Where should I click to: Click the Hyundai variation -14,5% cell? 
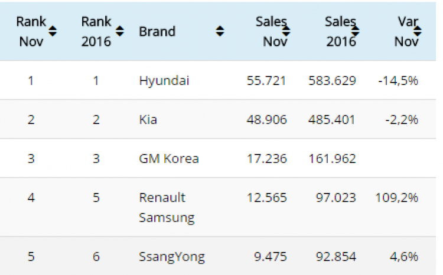pyautogui.click(x=398, y=81)
